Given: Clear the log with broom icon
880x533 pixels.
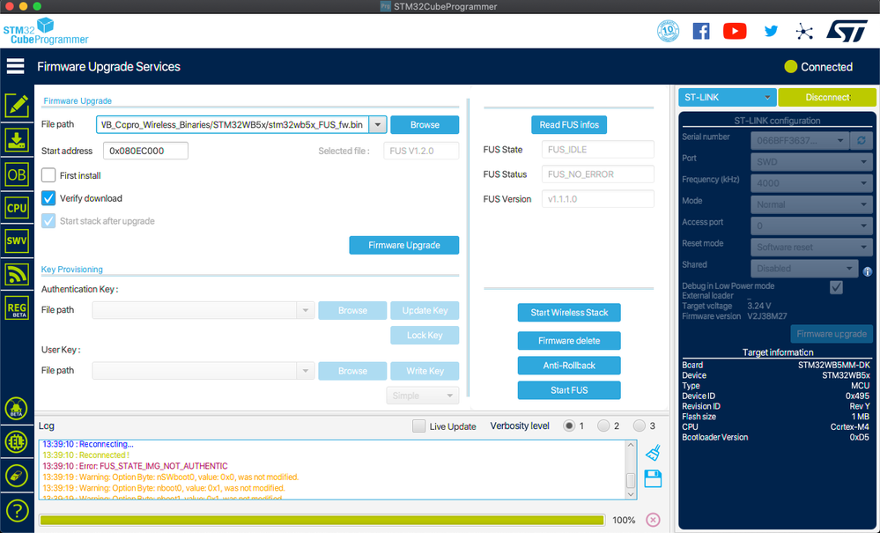Looking at the screenshot, I should (653, 453).
